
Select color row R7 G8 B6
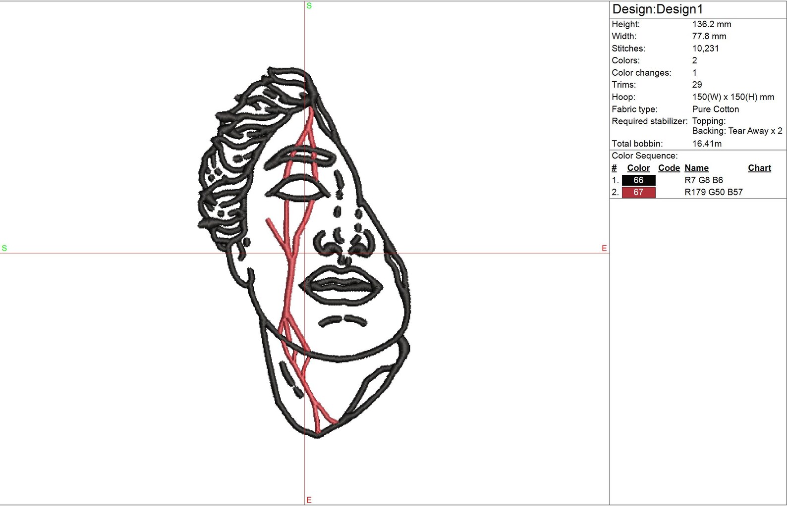698,180
